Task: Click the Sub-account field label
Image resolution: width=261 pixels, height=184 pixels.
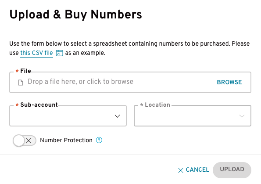Action: coord(39,105)
